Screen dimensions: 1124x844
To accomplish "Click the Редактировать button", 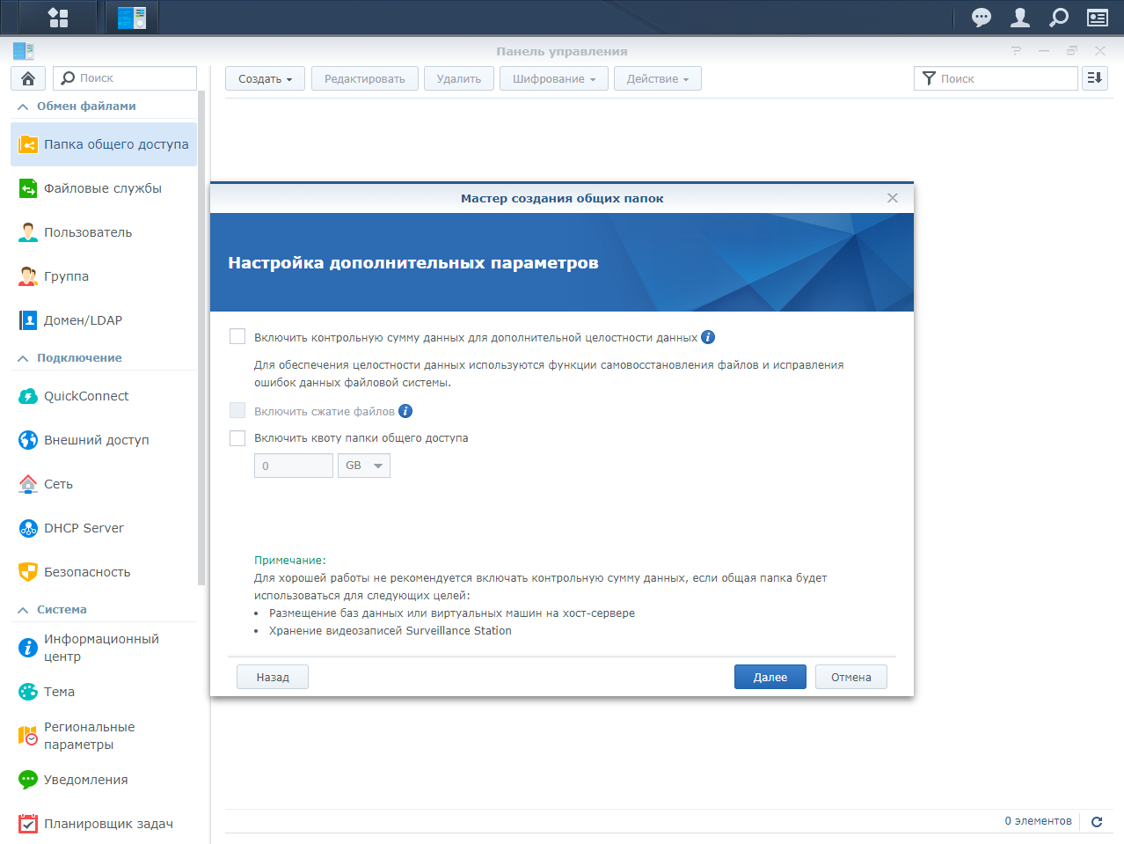I will (365, 78).
